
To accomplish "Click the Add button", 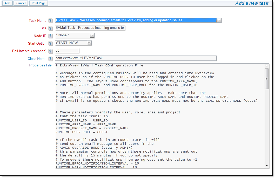I will (7, 3).
